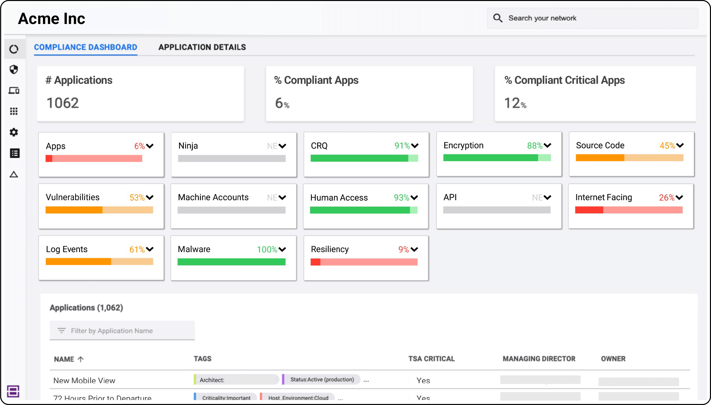Click the Apps red progress bar
711x405 pixels.
tap(94, 158)
